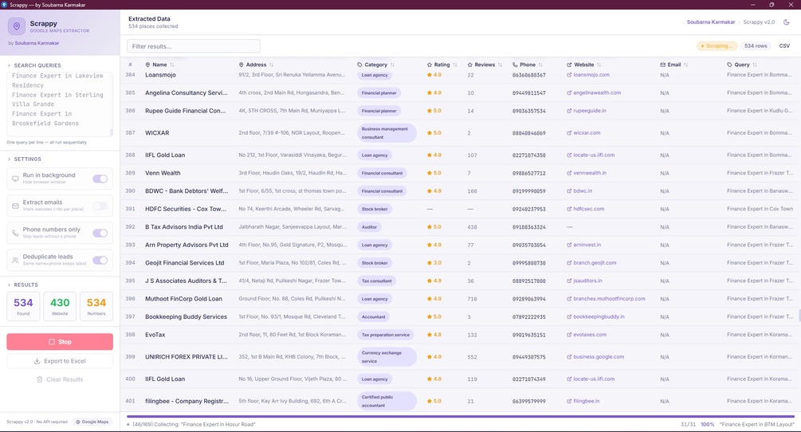Open vennwealth.in external link icon

569,173
